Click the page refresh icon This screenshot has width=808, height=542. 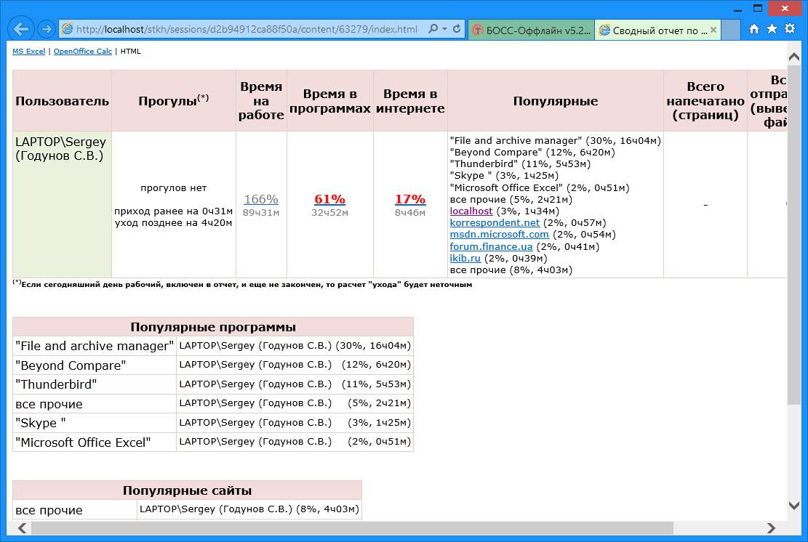pos(457,29)
